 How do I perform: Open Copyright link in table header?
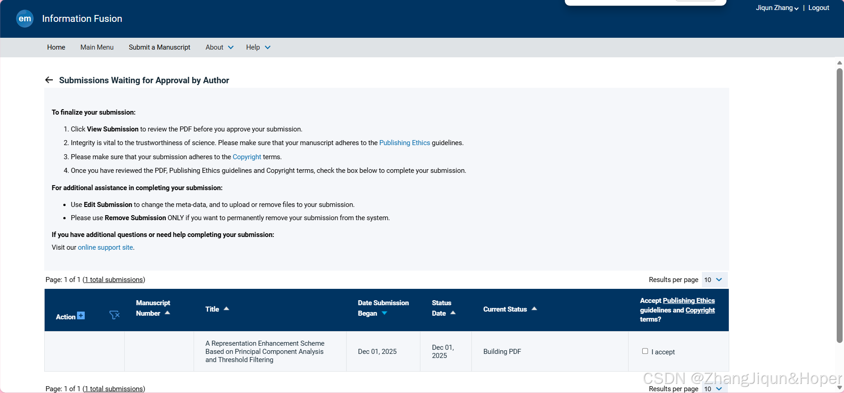(700, 310)
